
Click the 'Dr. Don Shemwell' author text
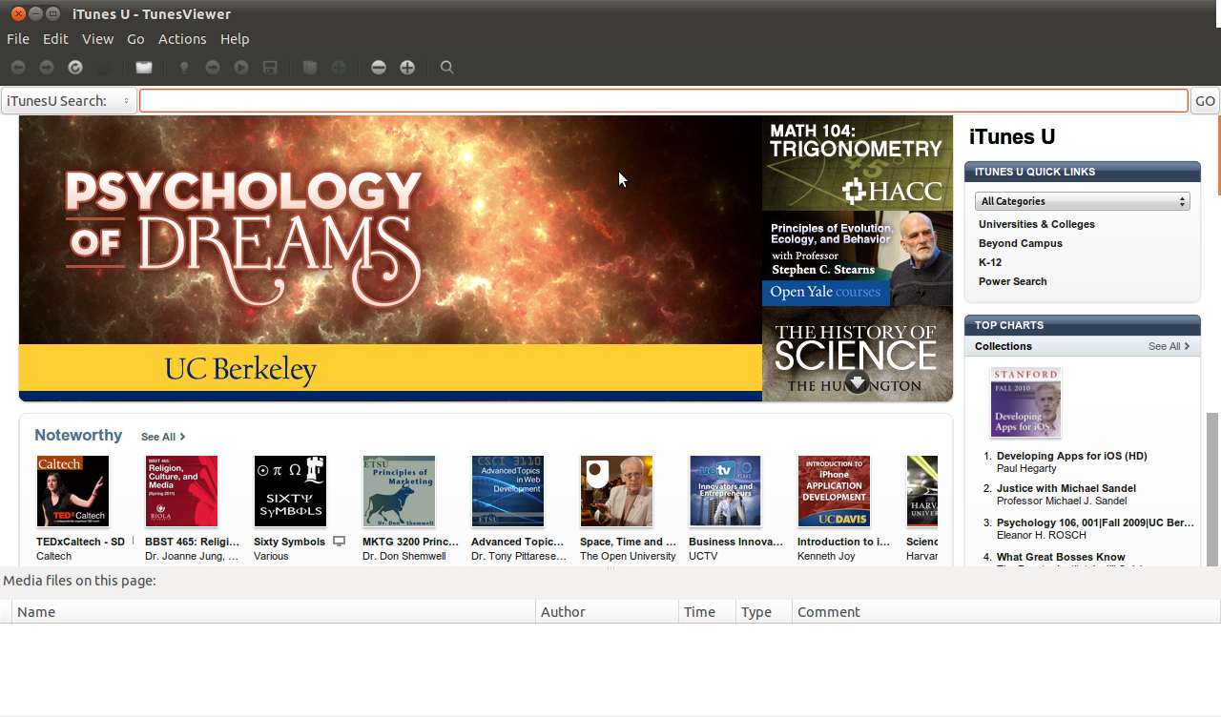coord(404,556)
